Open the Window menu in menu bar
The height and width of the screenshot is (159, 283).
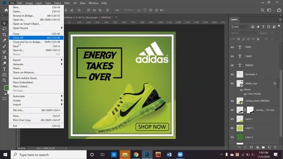tap(93, 3)
